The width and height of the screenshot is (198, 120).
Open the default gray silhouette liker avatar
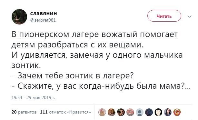pos(140,112)
